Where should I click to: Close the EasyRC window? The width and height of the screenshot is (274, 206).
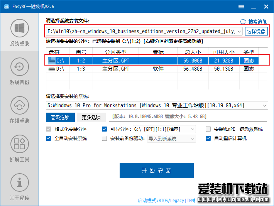[266, 7]
